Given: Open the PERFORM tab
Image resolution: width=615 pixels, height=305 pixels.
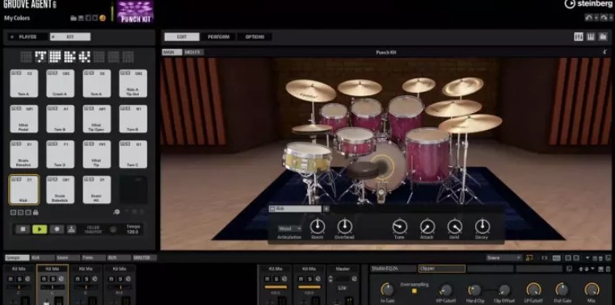Looking at the screenshot, I should coord(218,37).
